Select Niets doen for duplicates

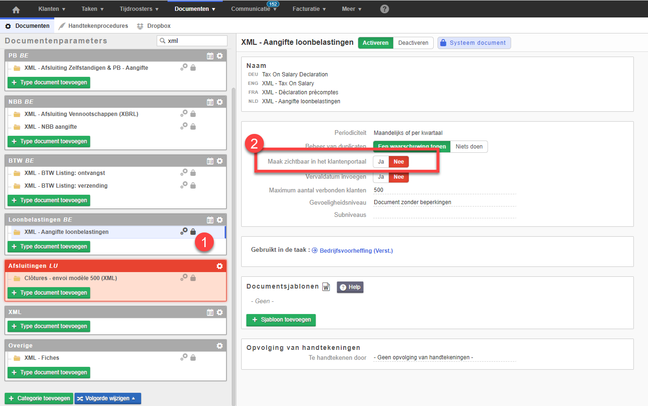[x=469, y=147]
